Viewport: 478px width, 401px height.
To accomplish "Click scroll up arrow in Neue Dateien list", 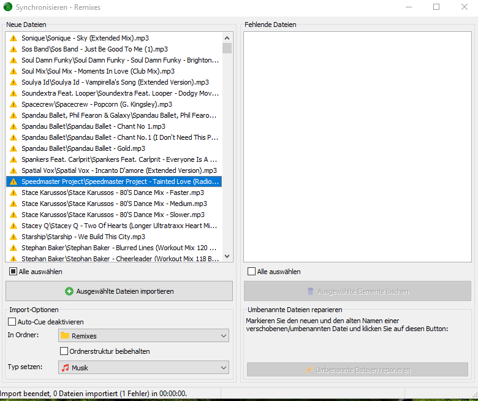I will click(227, 37).
